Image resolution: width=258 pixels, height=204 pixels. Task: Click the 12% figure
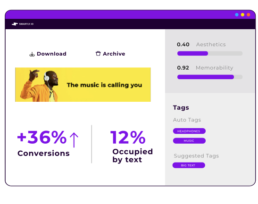click(x=128, y=137)
